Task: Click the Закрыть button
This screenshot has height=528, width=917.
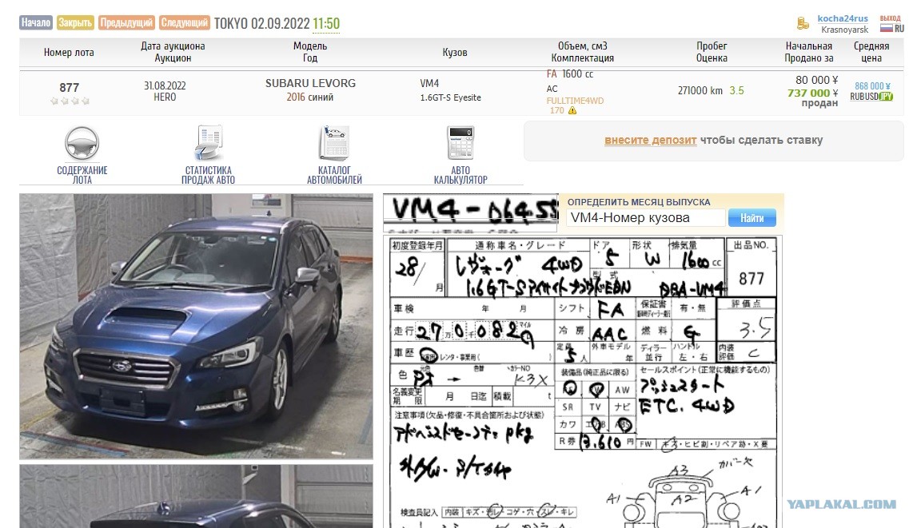Action: 75,23
